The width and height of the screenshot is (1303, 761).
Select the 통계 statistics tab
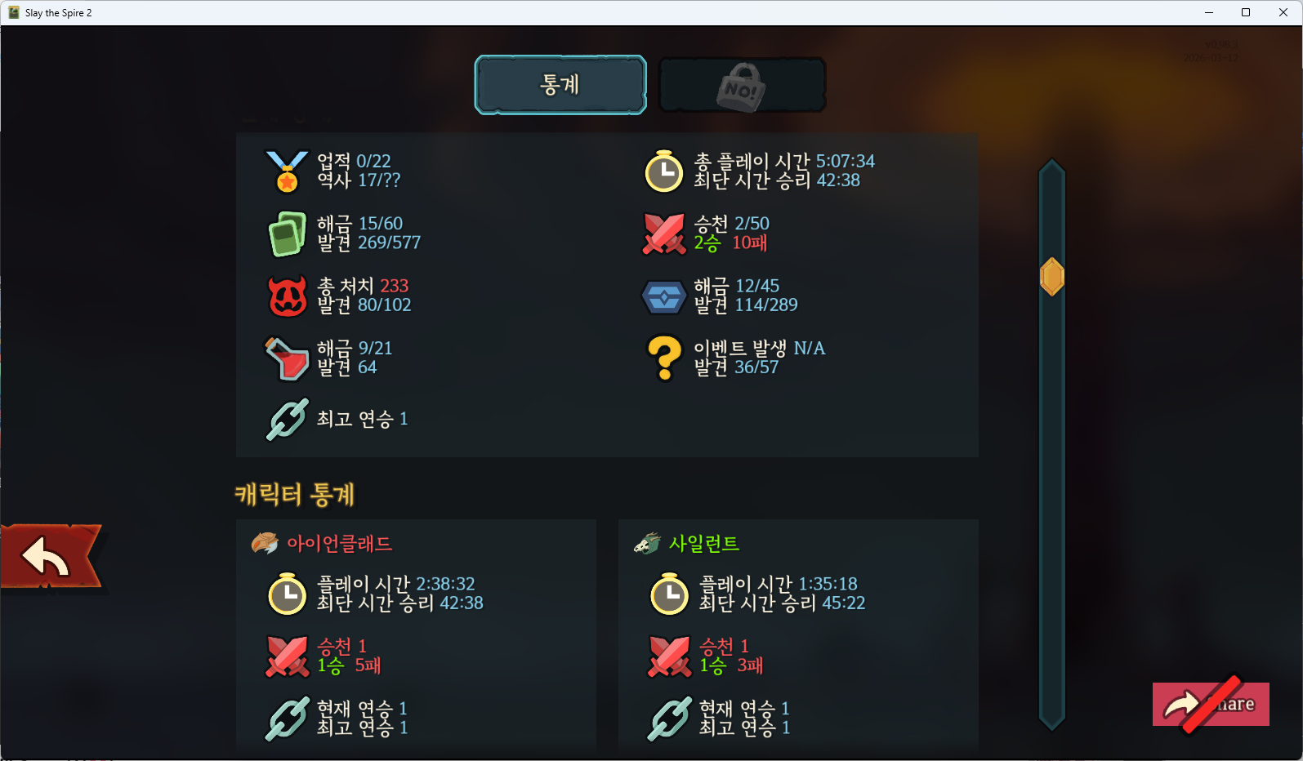[x=560, y=85]
